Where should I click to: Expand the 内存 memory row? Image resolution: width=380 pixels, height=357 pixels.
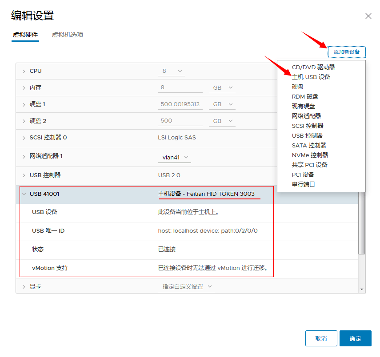[24, 87]
